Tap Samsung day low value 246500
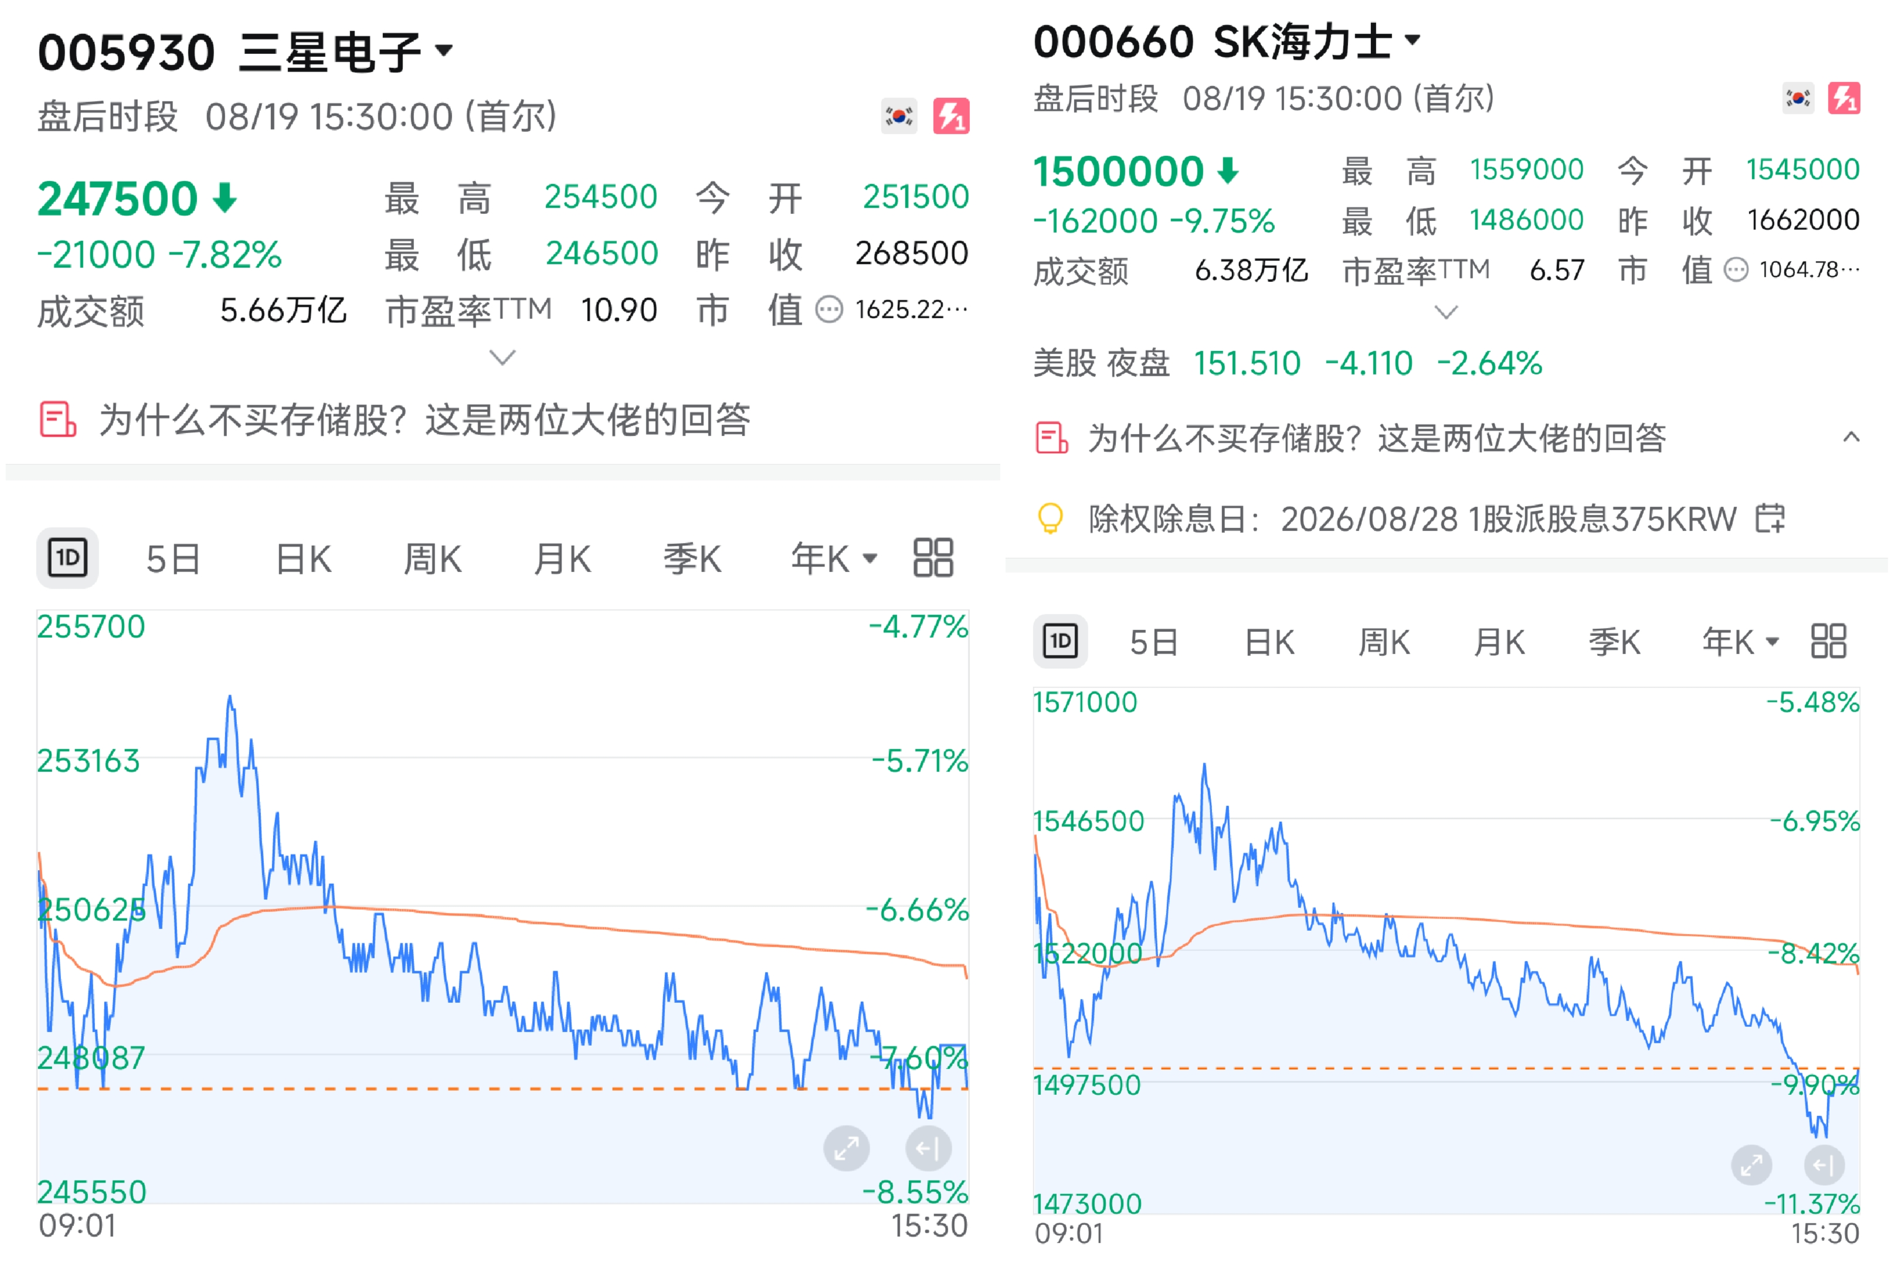This screenshot has width=1894, height=1266. click(x=602, y=254)
